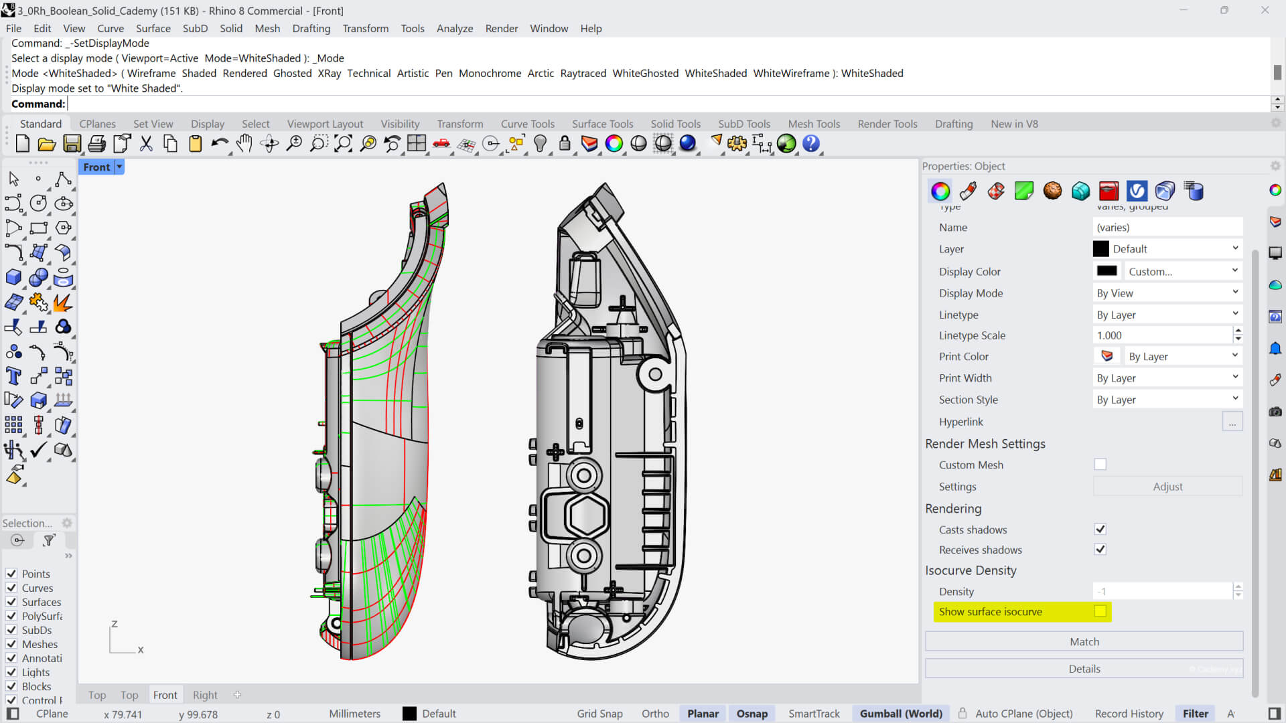Uncheck Receives shadows

[x=1100, y=549]
